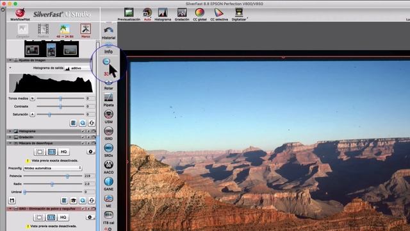Viewport: 410px width, 231px height.
Task: Open the Preconfig Nitidez automática dropdown
Action: [x=53, y=168]
